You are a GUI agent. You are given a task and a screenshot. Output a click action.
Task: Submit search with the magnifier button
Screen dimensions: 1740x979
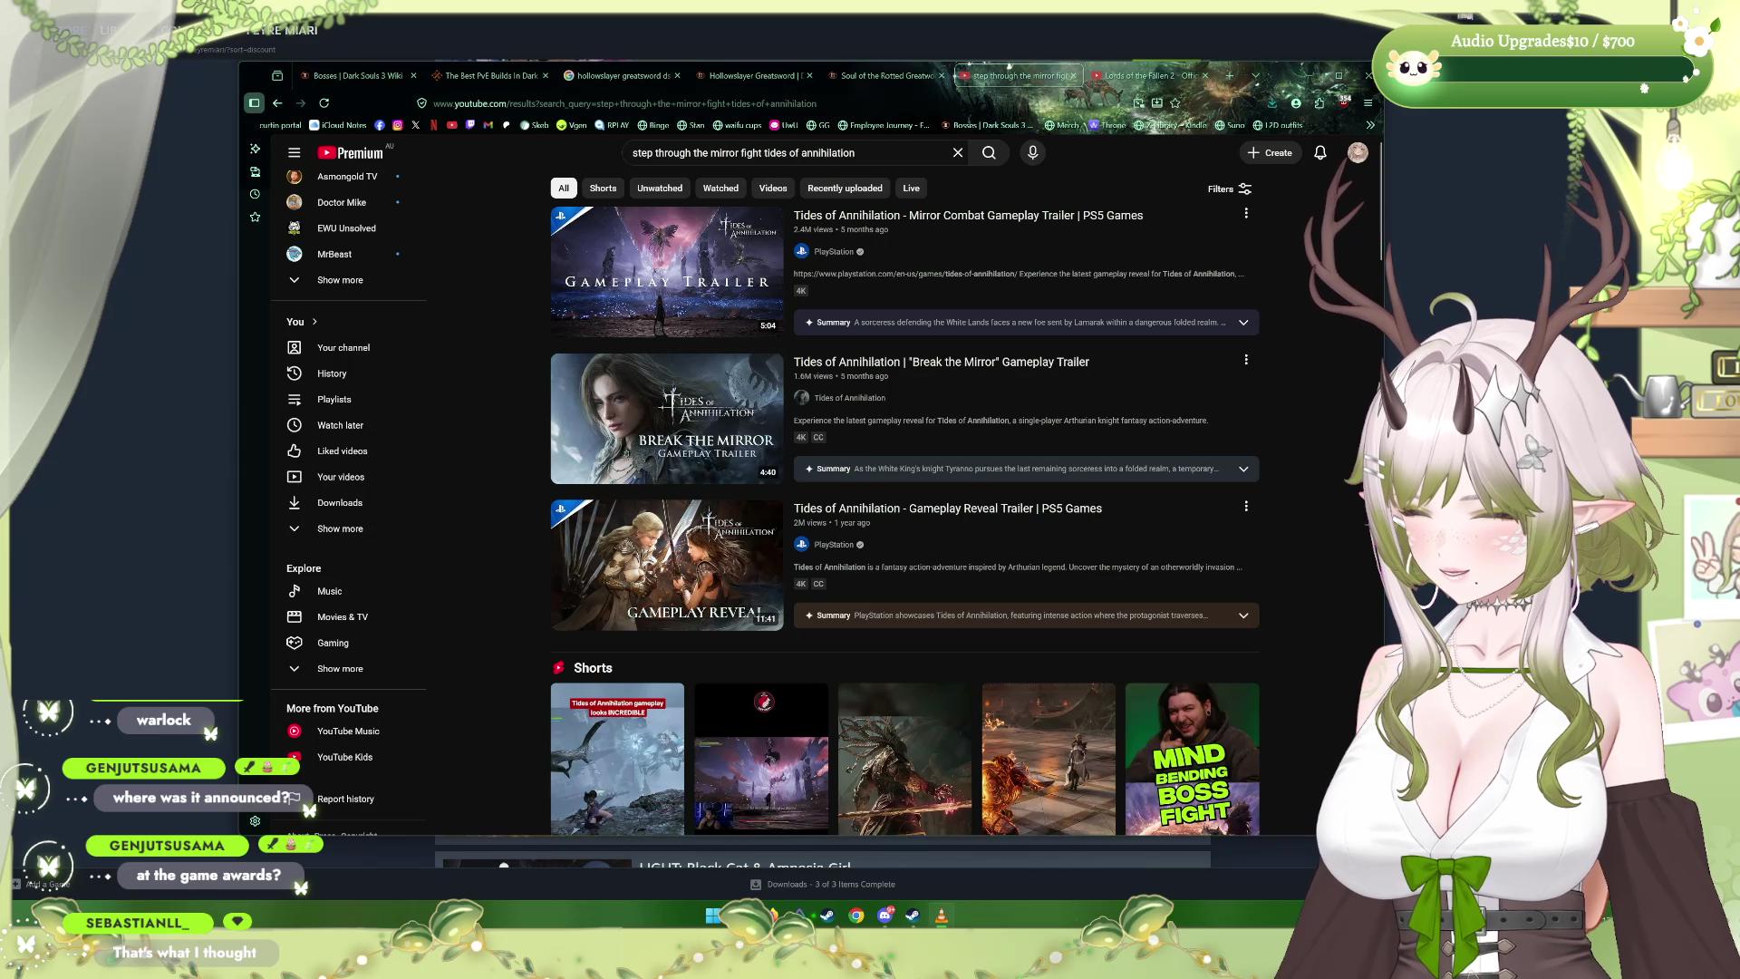tap(989, 153)
